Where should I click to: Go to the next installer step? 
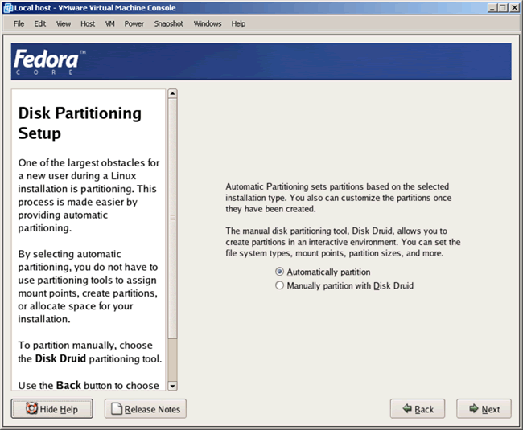coord(483,409)
